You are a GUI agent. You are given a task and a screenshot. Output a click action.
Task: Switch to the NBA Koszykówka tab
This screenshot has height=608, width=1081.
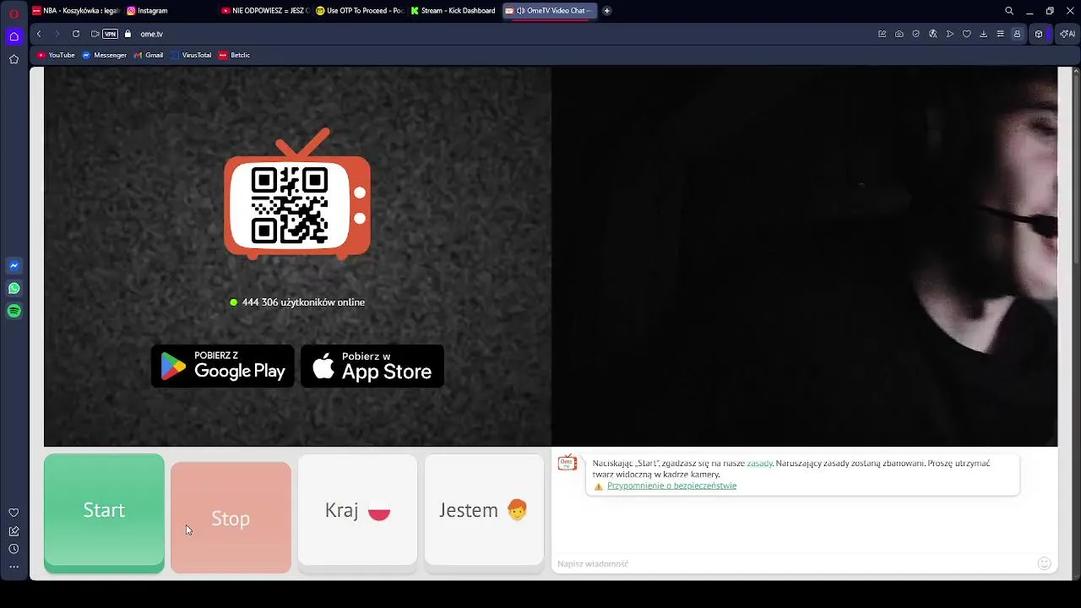(x=76, y=11)
